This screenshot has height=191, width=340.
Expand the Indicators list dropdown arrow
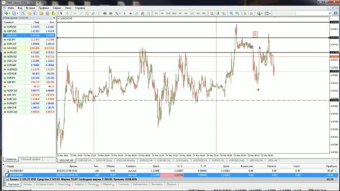pos(262,13)
